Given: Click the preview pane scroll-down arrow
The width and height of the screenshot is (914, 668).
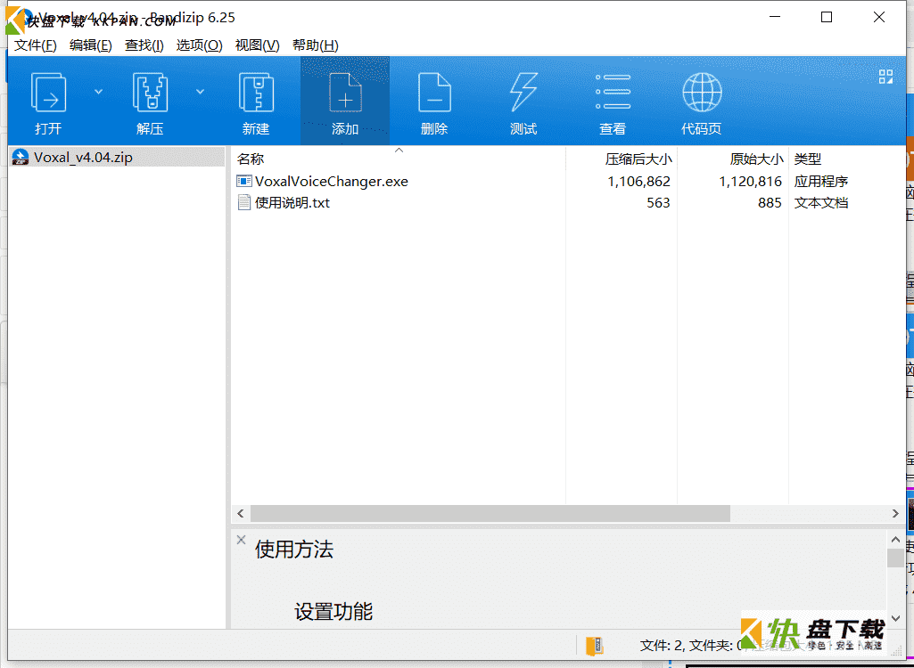Looking at the screenshot, I should [896, 618].
